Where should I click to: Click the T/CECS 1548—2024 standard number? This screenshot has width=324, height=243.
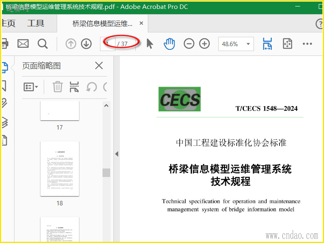[x=266, y=109]
